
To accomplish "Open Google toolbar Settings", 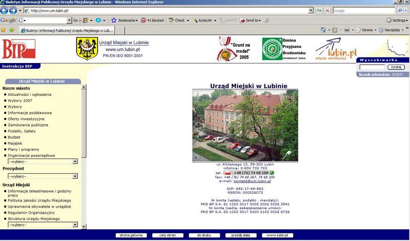I will tap(397, 20).
